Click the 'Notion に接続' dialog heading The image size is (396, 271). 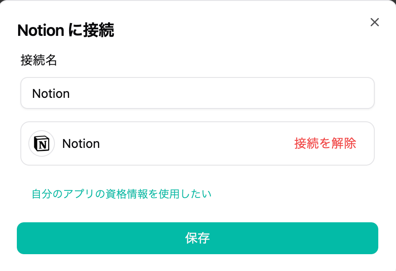(x=66, y=31)
